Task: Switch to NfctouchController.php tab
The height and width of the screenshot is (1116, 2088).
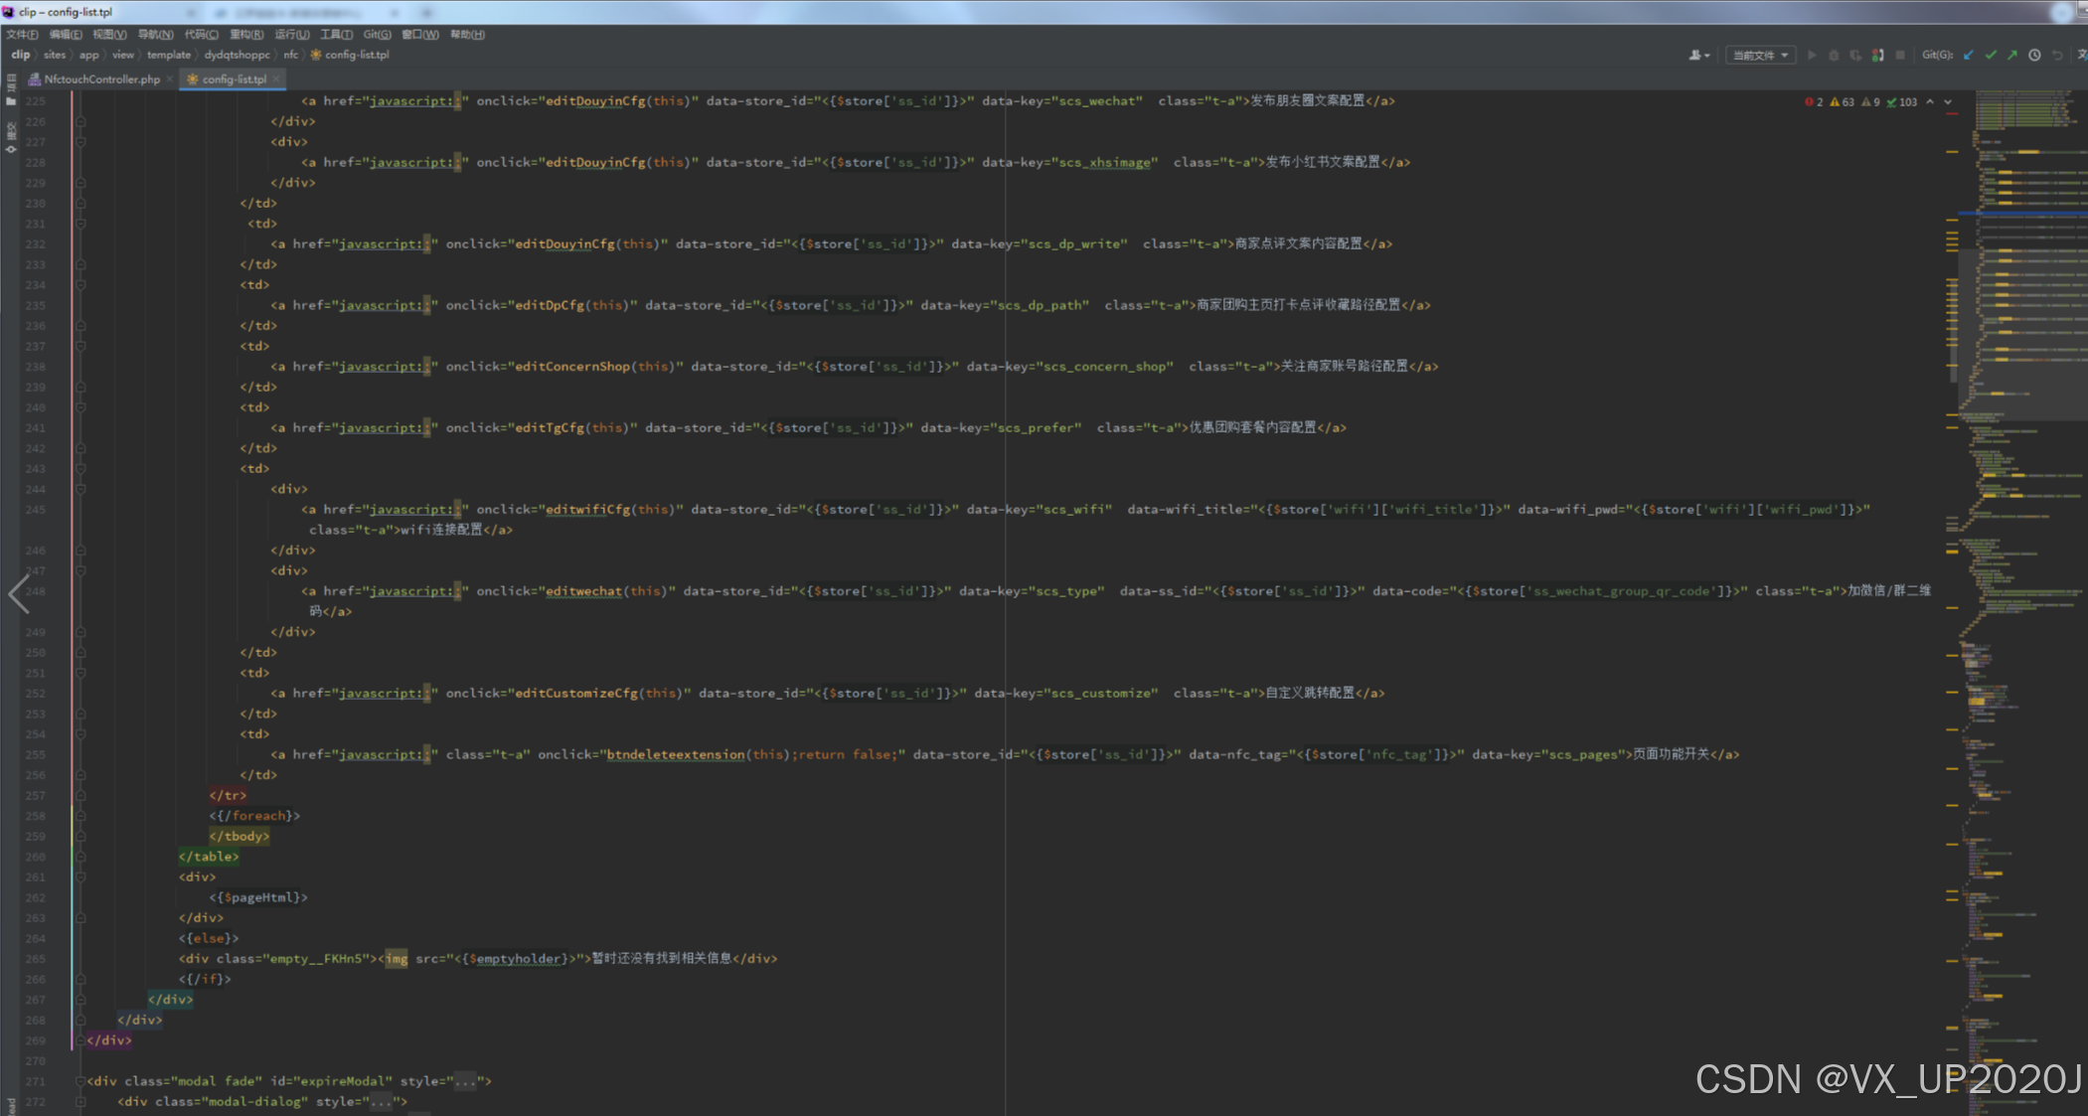Action: point(101,80)
